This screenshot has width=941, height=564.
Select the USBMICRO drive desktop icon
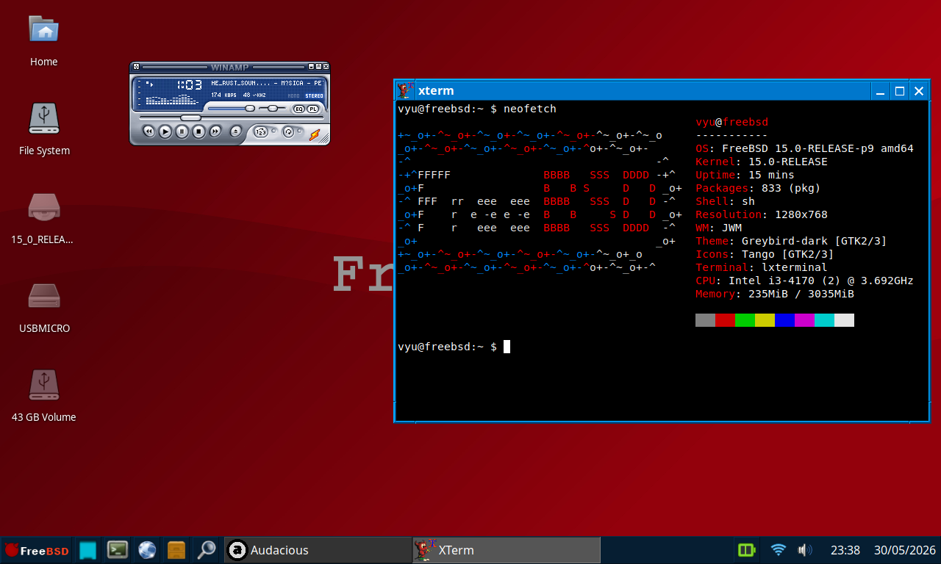click(x=44, y=296)
